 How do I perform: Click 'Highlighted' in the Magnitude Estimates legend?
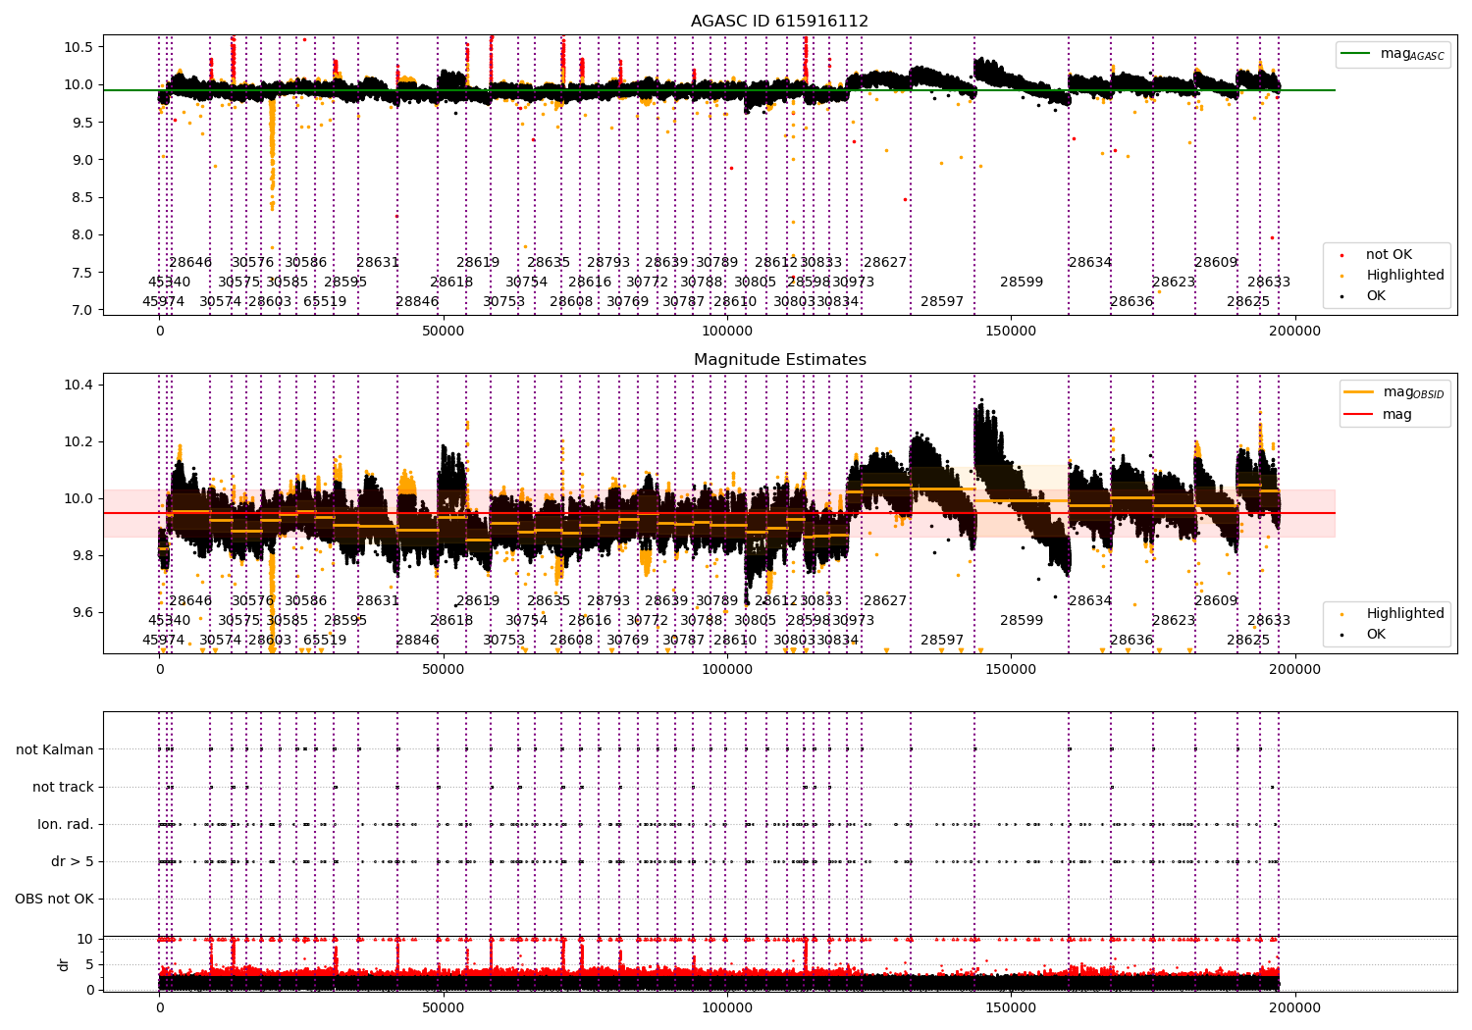pyautogui.click(x=1404, y=614)
